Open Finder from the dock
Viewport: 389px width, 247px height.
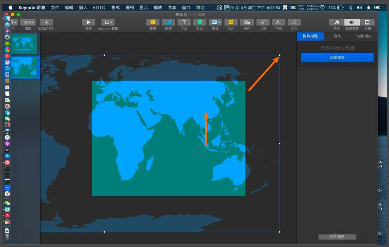7,18
